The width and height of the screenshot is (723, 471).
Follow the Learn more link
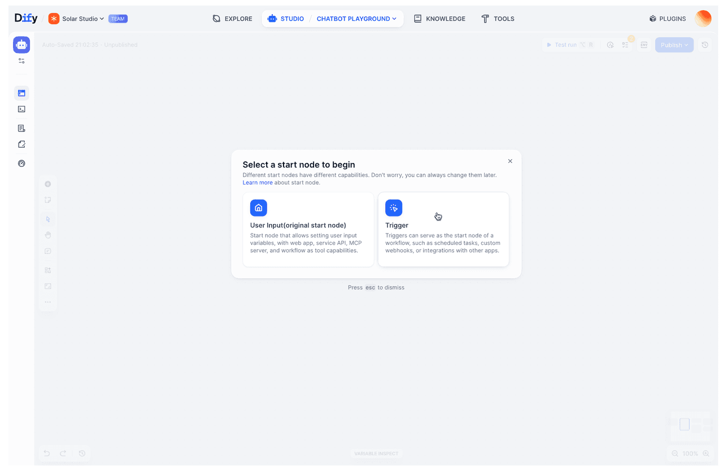[258, 183]
